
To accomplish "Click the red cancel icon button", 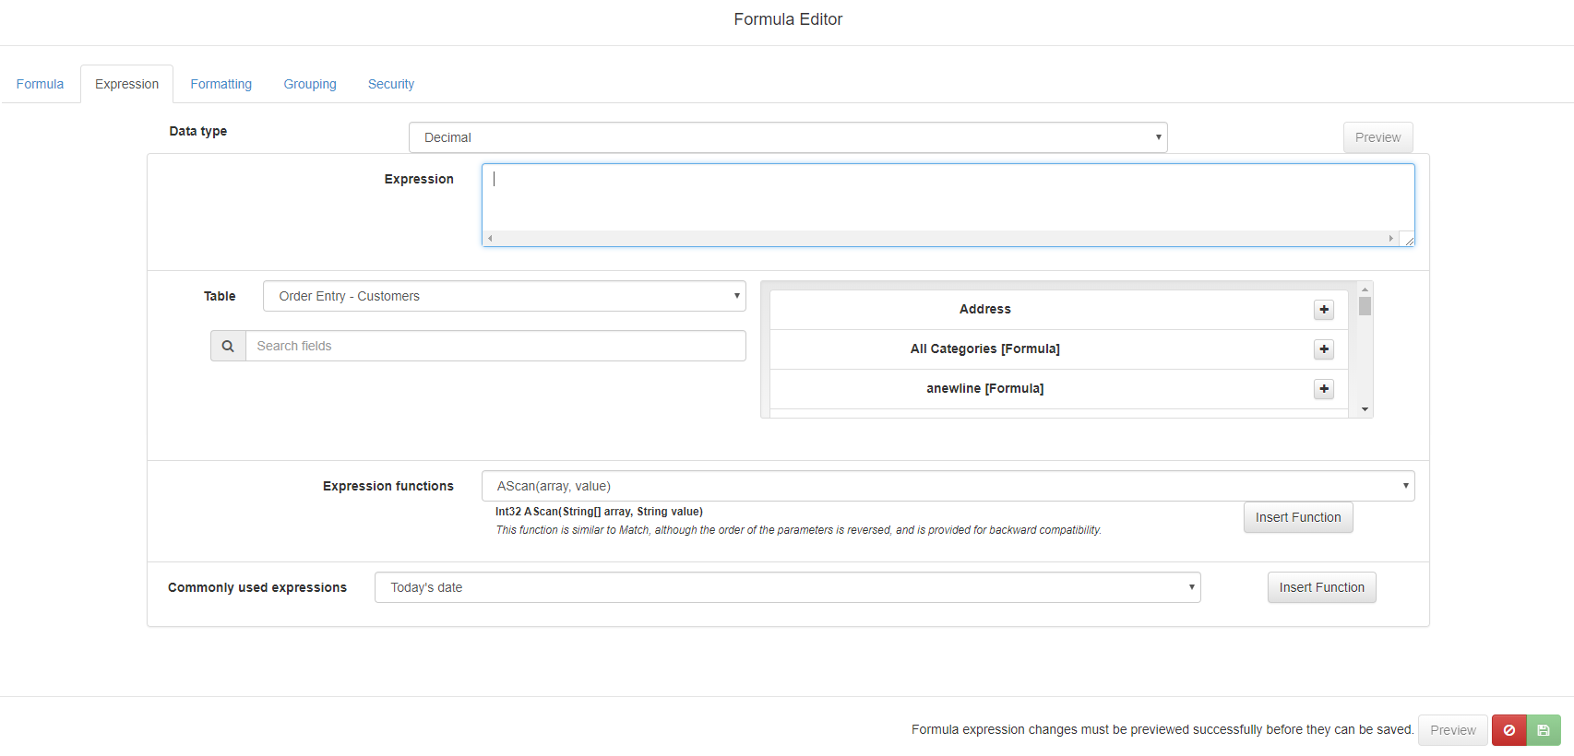I will pos(1508,730).
